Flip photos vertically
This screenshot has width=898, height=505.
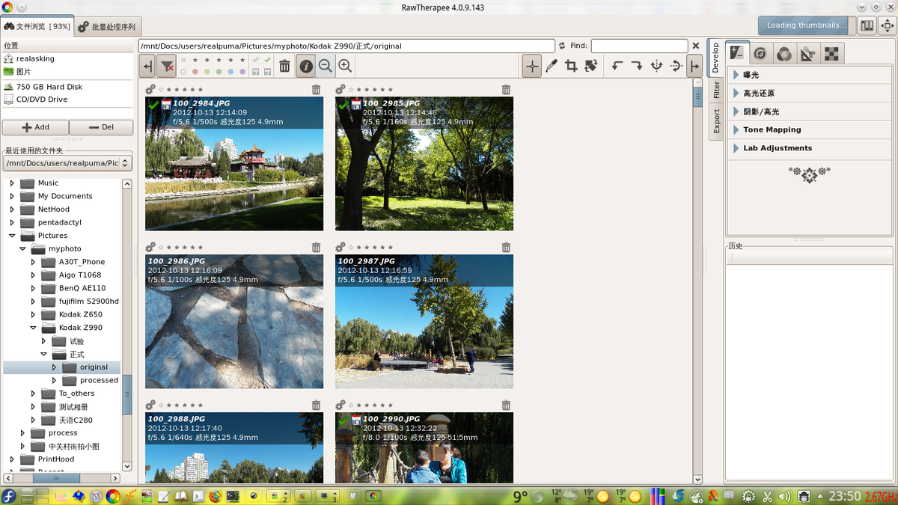point(676,66)
